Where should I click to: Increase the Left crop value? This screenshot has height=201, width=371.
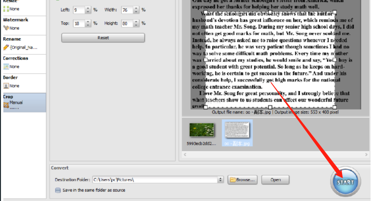(88, 8)
